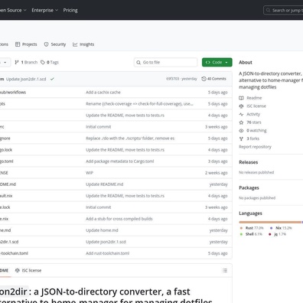Open the branch selector dropdown arrow

5,62
